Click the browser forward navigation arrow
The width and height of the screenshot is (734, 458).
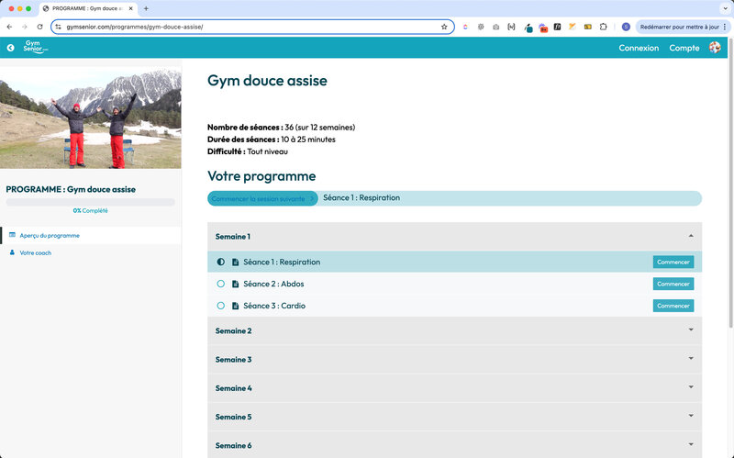click(25, 27)
